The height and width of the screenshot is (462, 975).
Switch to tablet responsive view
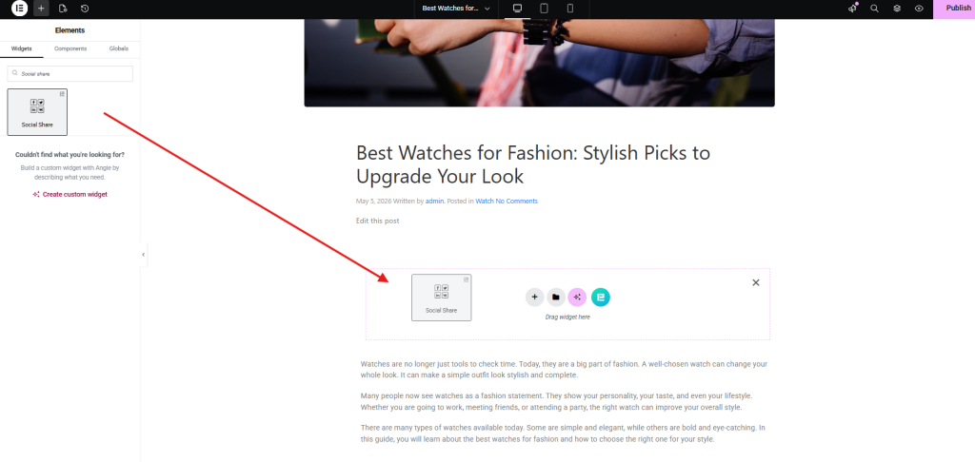tap(544, 9)
